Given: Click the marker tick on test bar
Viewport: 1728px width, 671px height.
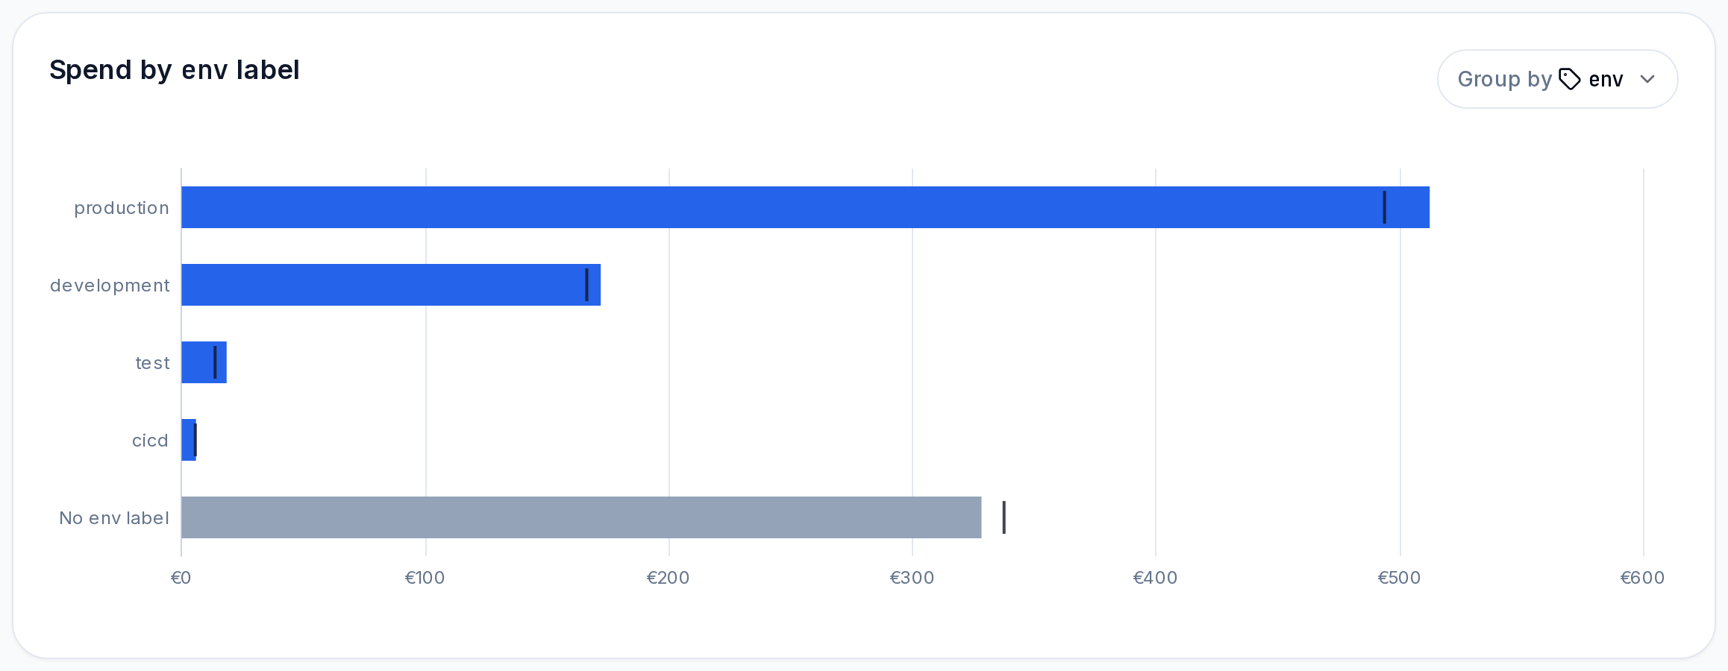Looking at the screenshot, I should (x=215, y=362).
